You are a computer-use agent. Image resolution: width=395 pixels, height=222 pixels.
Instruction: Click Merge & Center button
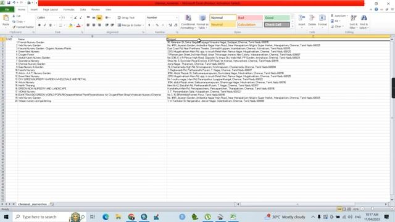pyautogui.click(x=130, y=25)
